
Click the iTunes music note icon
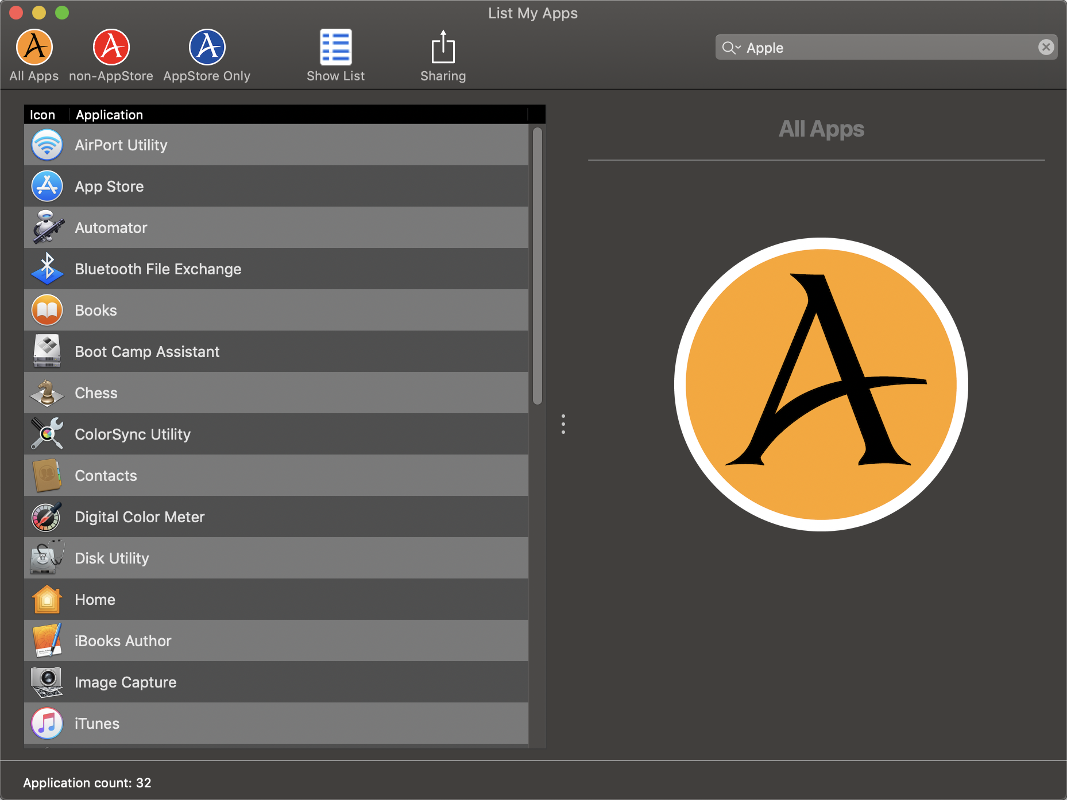point(47,723)
